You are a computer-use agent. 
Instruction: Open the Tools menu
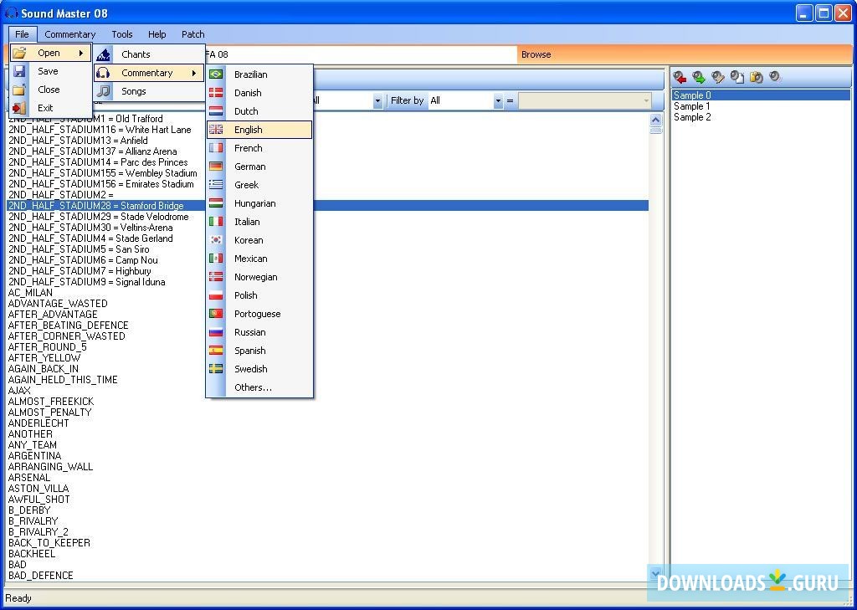tap(122, 33)
